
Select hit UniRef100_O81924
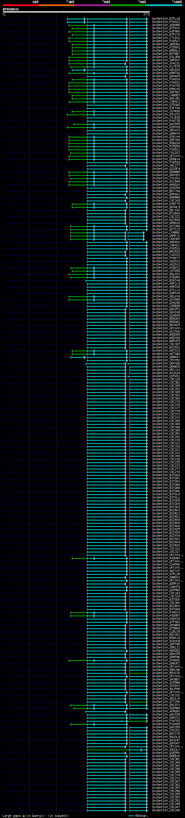point(166,70)
